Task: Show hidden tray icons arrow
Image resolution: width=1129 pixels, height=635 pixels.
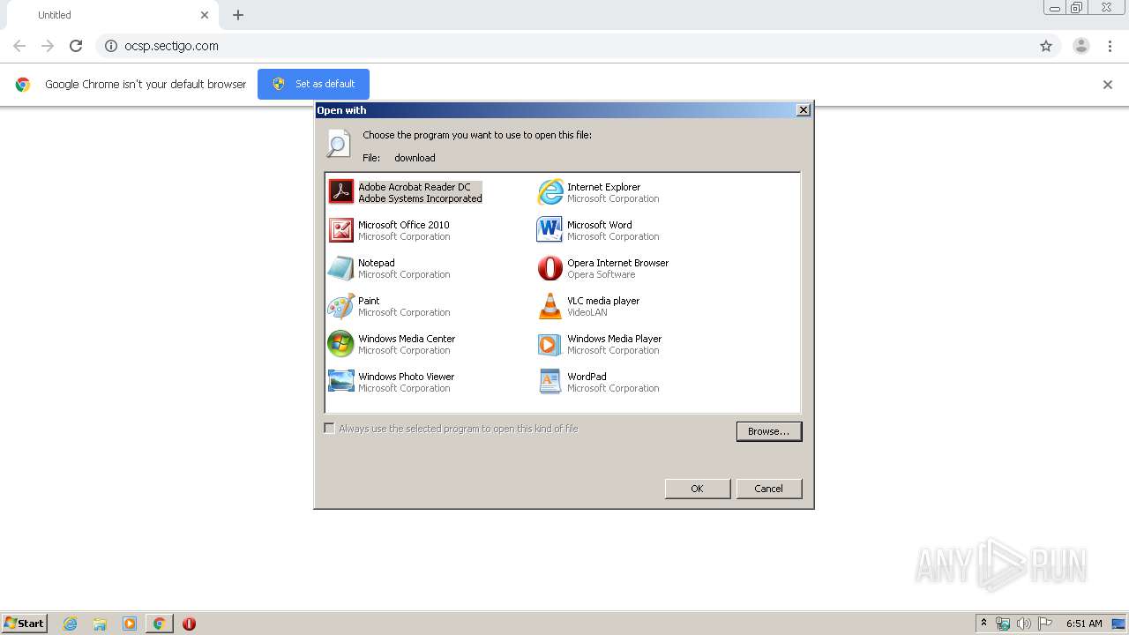Action: [x=983, y=623]
